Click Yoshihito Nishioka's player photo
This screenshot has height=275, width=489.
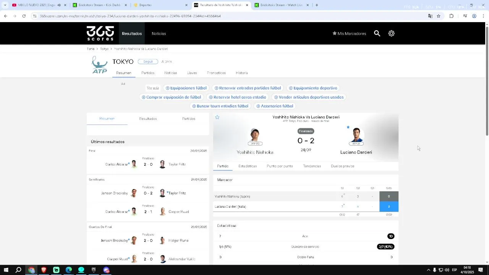(x=255, y=135)
